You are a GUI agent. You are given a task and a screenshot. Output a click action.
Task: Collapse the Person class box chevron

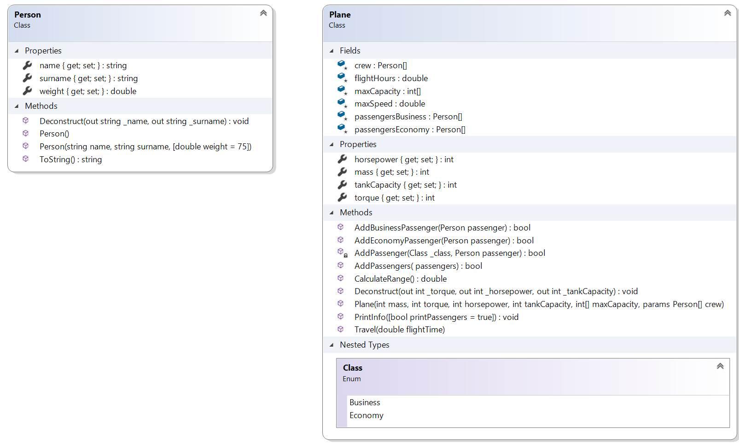(x=263, y=13)
